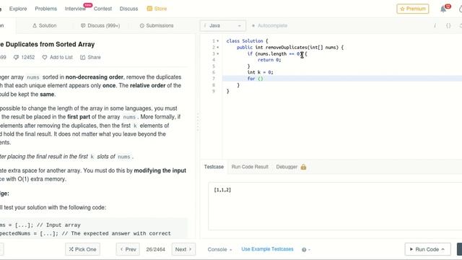Open the notifications bell
Image resolution: width=462 pixels, height=260 pixels.
[443, 9]
